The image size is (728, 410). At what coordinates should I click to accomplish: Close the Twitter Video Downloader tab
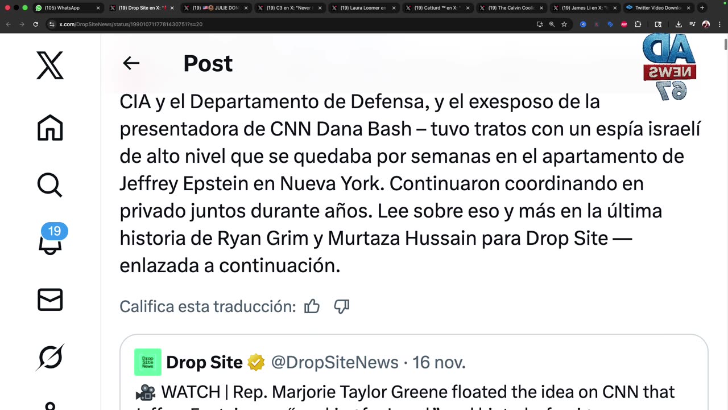[x=689, y=8]
